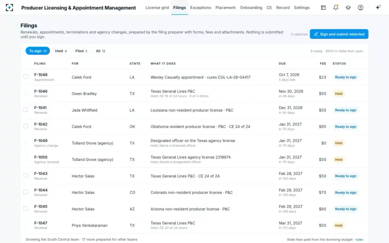The width and height of the screenshot is (389, 243).
Task: Click Priya Venkataraman name
Action: point(89,226)
